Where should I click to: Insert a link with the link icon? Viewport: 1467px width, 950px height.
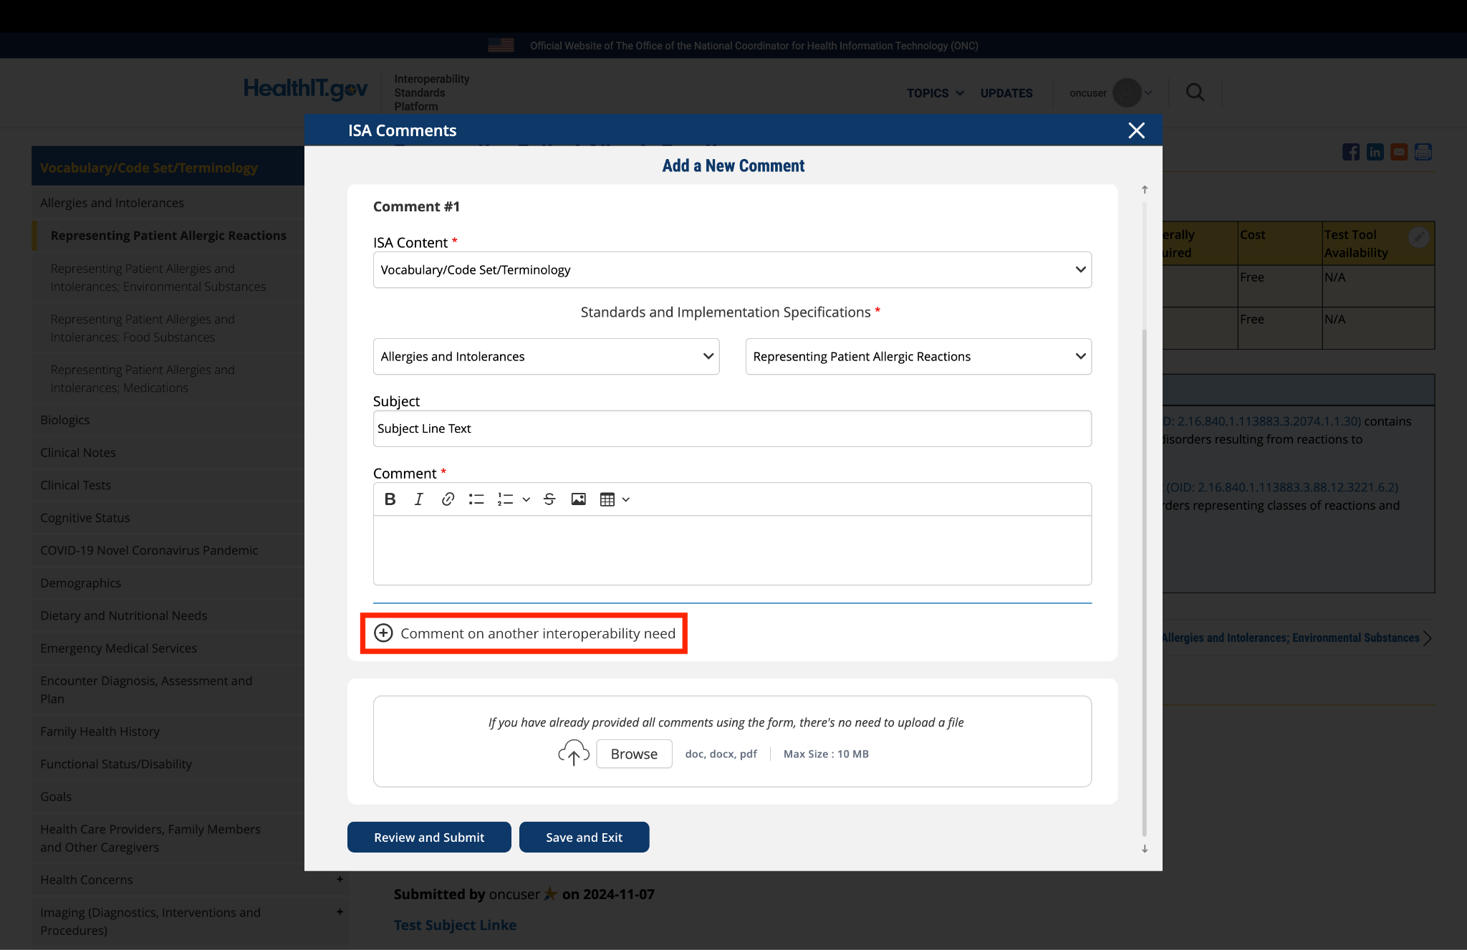pos(448,499)
